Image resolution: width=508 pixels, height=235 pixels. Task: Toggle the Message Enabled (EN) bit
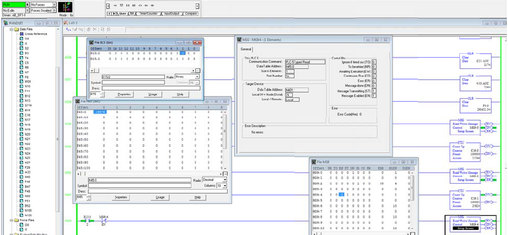click(374, 96)
